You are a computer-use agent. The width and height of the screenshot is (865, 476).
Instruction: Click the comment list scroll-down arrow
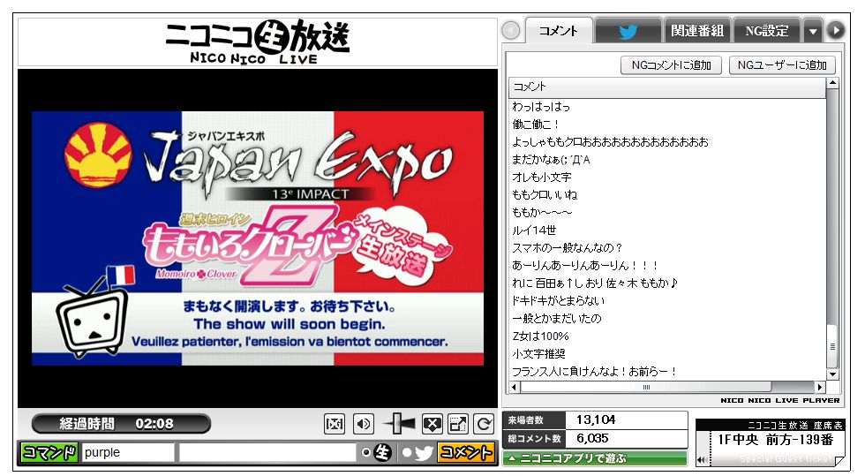pyautogui.click(x=832, y=374)
